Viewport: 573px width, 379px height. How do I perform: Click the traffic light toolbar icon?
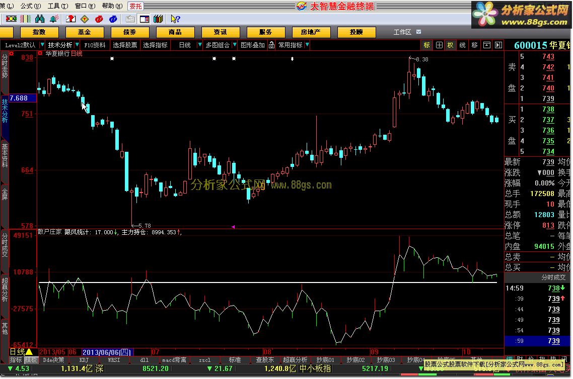(11, 19)
